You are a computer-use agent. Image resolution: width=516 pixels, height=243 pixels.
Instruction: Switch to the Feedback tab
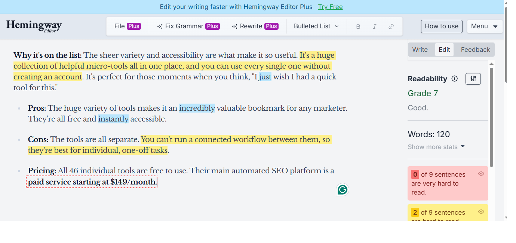pyautogui.click(x=475, y=50)
